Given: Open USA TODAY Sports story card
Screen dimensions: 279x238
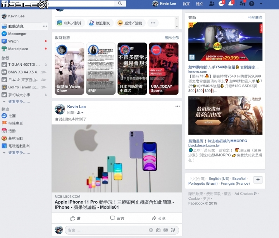Looking at the screenshot, I should coord(164,69).
